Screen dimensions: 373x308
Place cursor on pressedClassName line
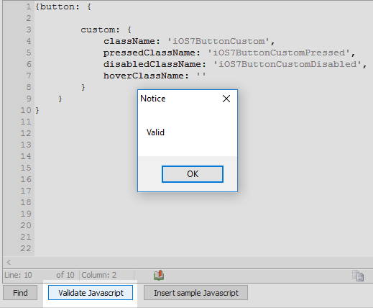(229, 53)
